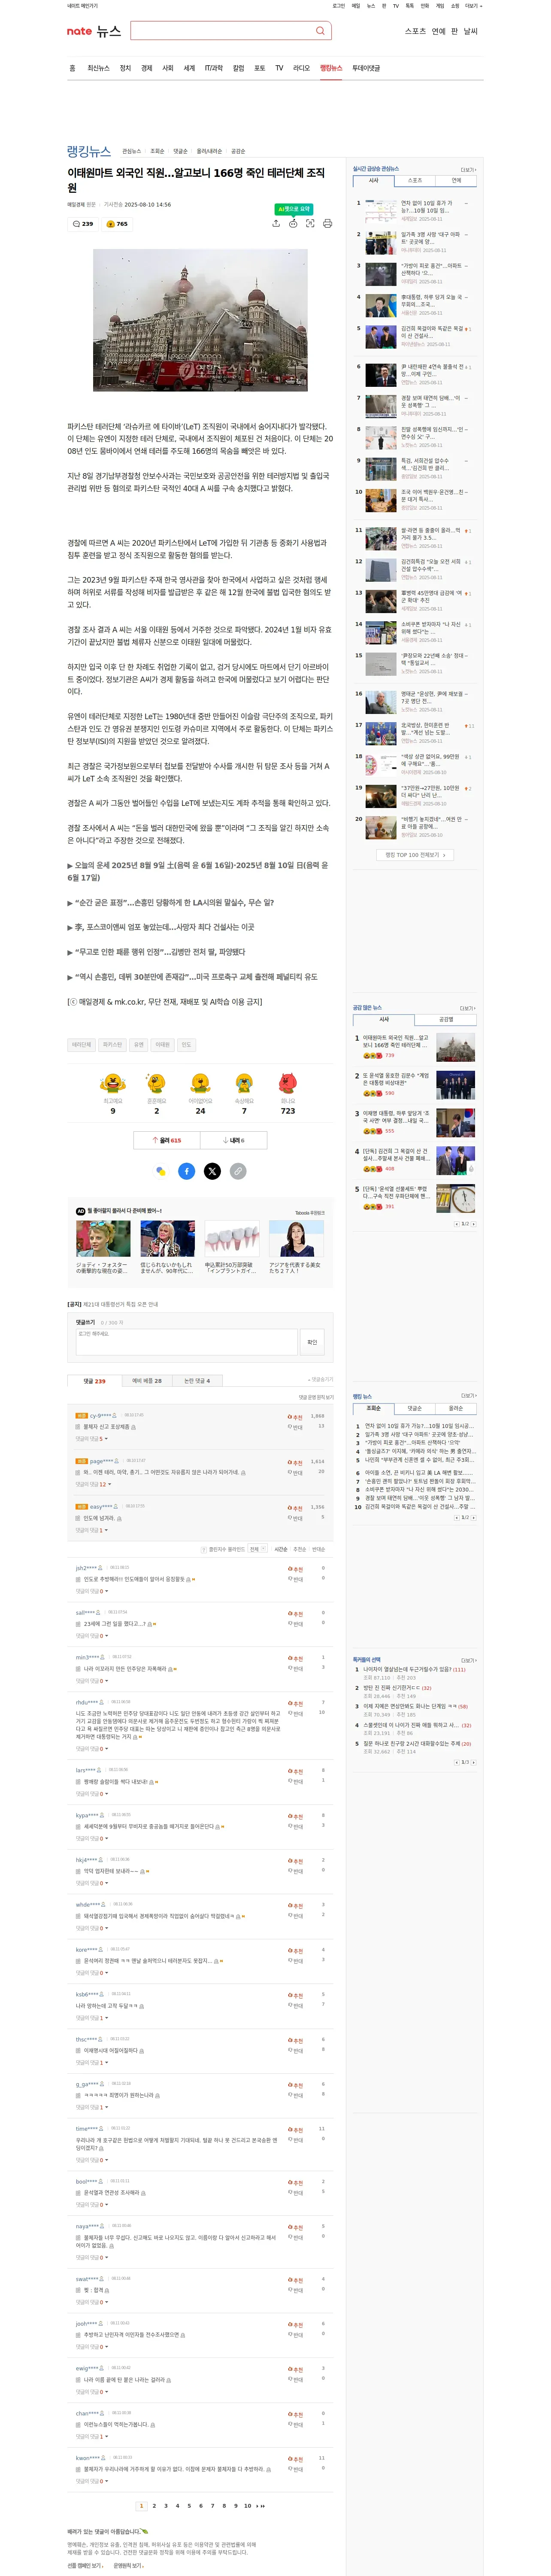Sort comments by 반대순
This screenshot has width=551, height=2576.
coord(318,1549)
